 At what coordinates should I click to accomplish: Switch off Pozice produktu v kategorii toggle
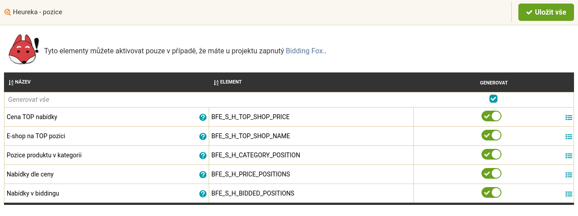491,154
